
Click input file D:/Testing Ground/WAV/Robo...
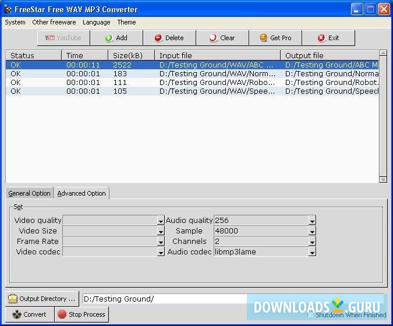(x=217, y=83)
